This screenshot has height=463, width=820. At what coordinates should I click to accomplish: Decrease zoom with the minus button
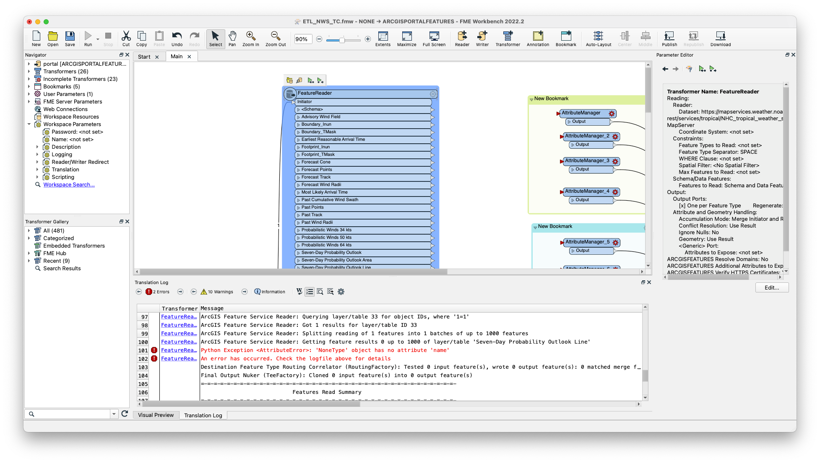tap(319, 39)
